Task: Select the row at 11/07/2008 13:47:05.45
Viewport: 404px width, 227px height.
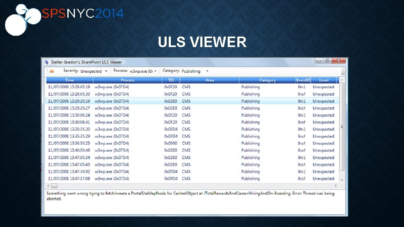Action: pyautogui.click(x=192, y=164)
